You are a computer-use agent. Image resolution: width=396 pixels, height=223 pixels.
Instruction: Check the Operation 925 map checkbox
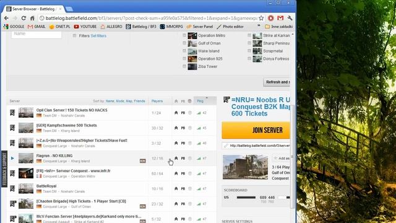(x=184, y=59)
